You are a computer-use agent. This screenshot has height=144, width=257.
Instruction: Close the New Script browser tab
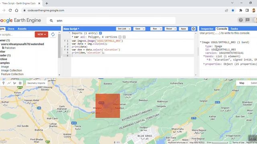[39, 3]
